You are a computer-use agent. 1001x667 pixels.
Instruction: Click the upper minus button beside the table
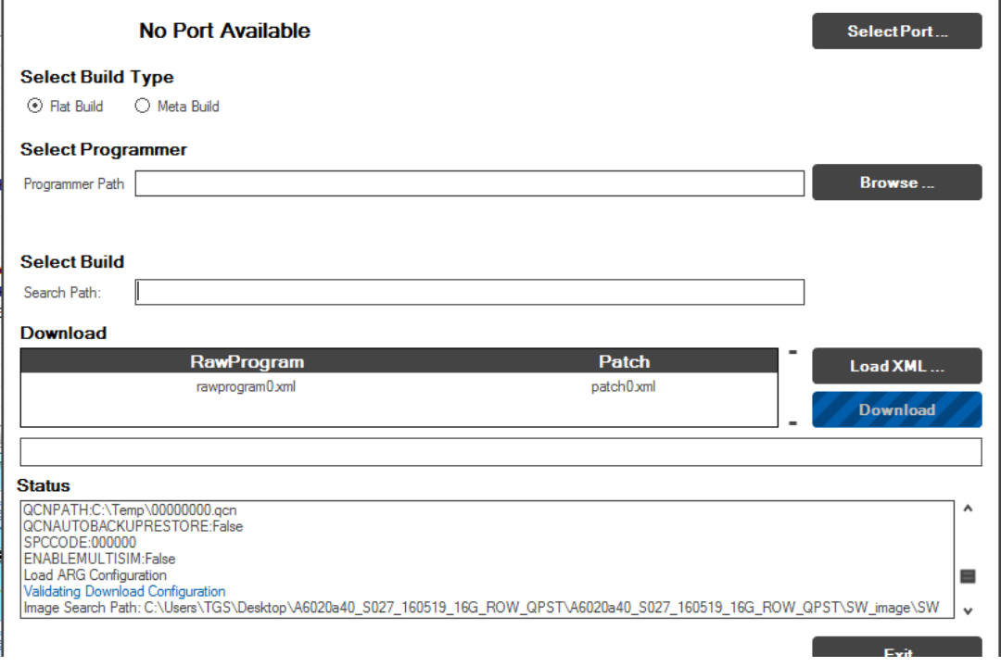click(x=792, y=352)
